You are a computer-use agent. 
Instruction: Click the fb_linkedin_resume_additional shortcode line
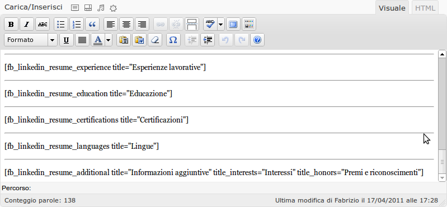click(214, 172)
